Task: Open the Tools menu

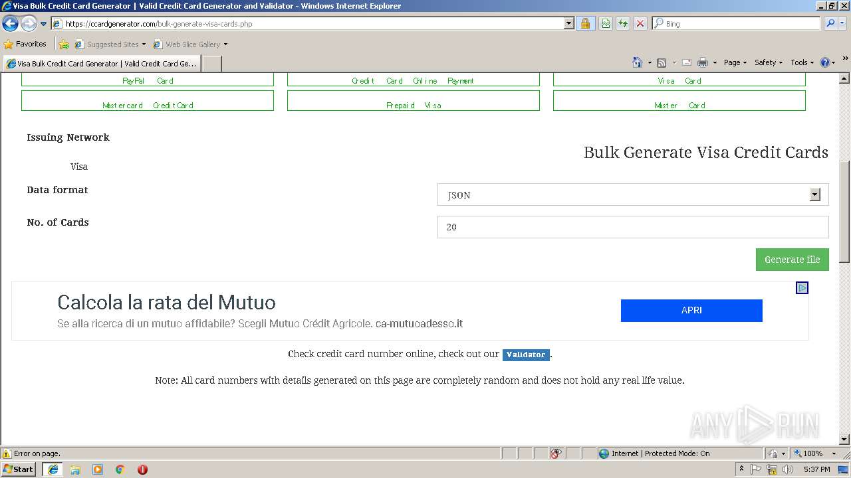Action: pos(802,62)
